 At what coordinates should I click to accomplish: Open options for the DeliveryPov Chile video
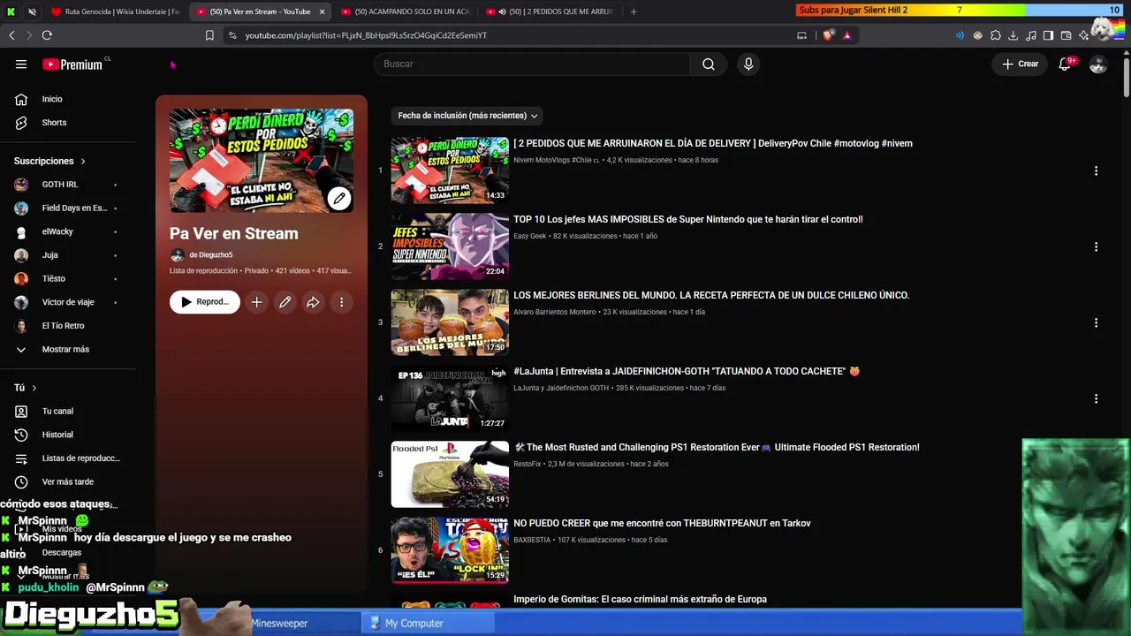click(x=1096, y=170)
